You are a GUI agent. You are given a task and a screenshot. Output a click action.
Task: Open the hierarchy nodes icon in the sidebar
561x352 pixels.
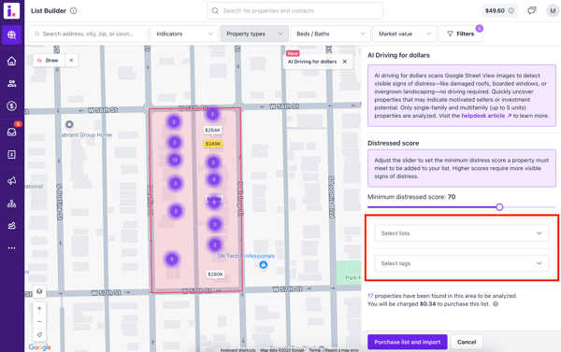11,204
